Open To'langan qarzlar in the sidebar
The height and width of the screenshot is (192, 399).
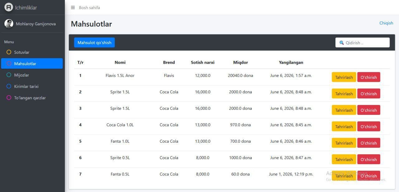pos(32,98)
